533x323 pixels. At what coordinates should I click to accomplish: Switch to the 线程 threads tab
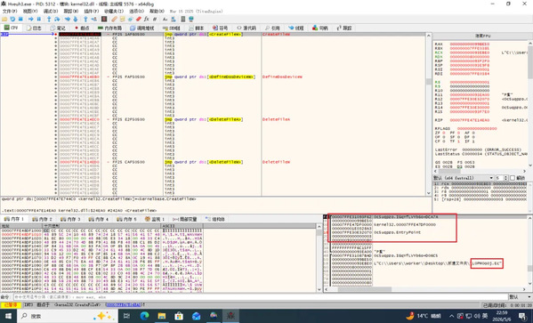296,28
